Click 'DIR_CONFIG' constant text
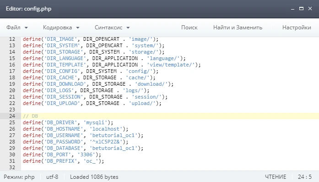This screenshot has height=182, width=319. tap(62, 71)
